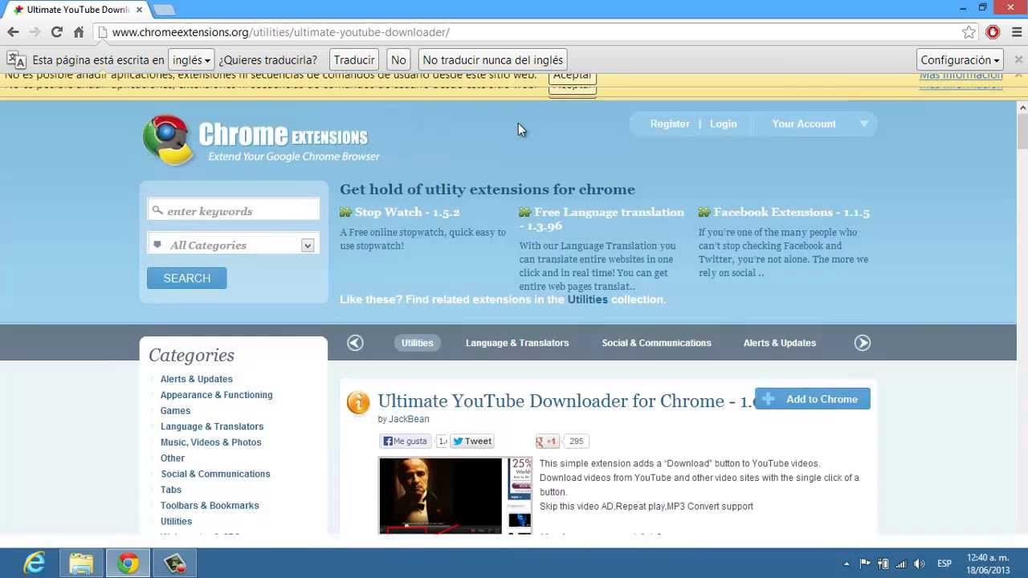The image size is (1028, 578).
Task: Click No traducir nunca del inglés
Action: pyautogui.click(x=493, y=60)
